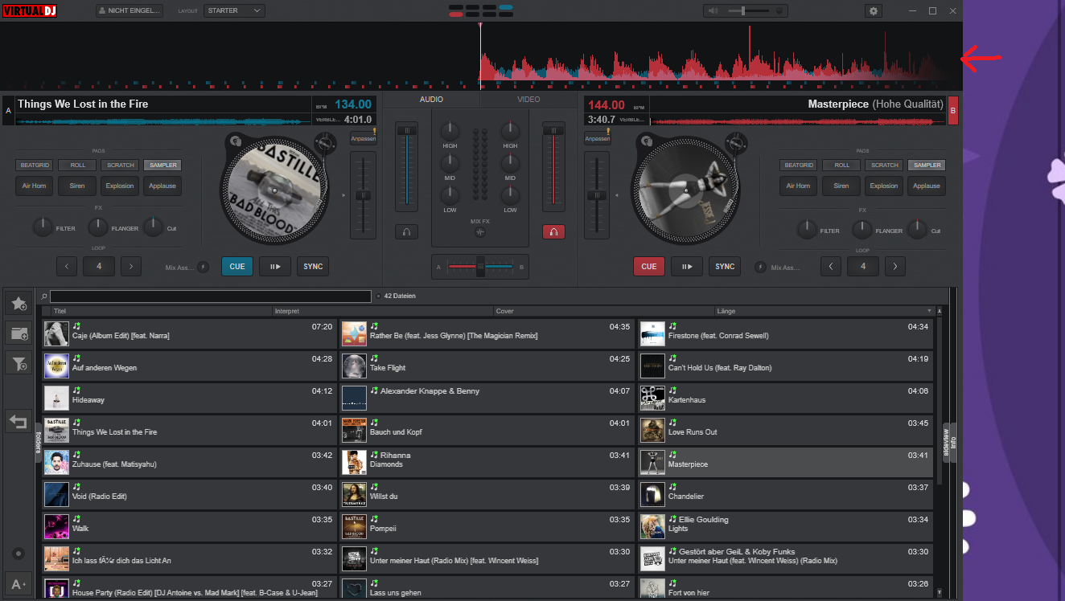This screenshot has width=1065, height=601.
Task: Expand the folders side panel
Action: point(38,443)
